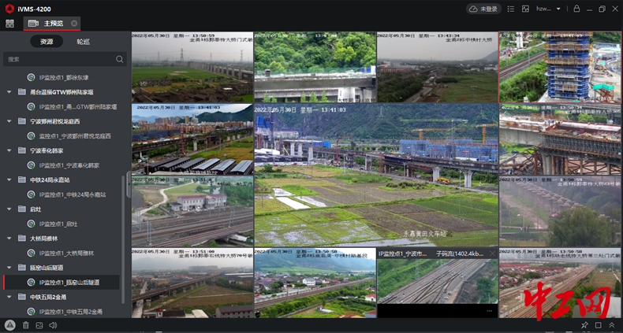Select camera IP监控点1_启灶
This screenshot has width=623, height=333.
pos(60,224)
